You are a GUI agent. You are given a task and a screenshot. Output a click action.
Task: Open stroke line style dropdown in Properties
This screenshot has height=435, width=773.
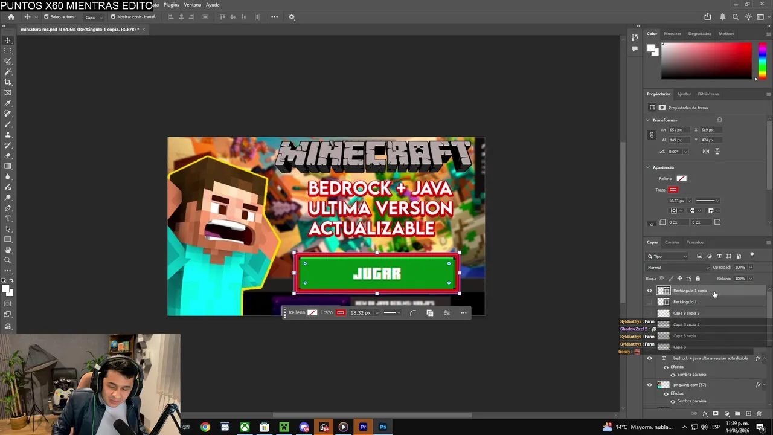coord(707,201)
